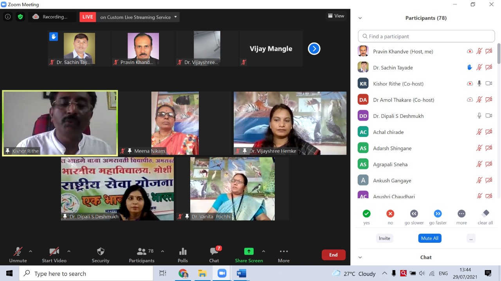Screen dimensions: 501x281
Task: Click the Invite button
Action: (384, 238)
